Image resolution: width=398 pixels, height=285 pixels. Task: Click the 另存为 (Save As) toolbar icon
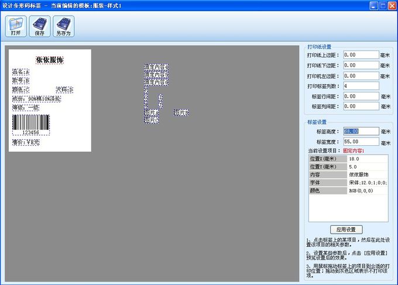click(x=63, y=26)
